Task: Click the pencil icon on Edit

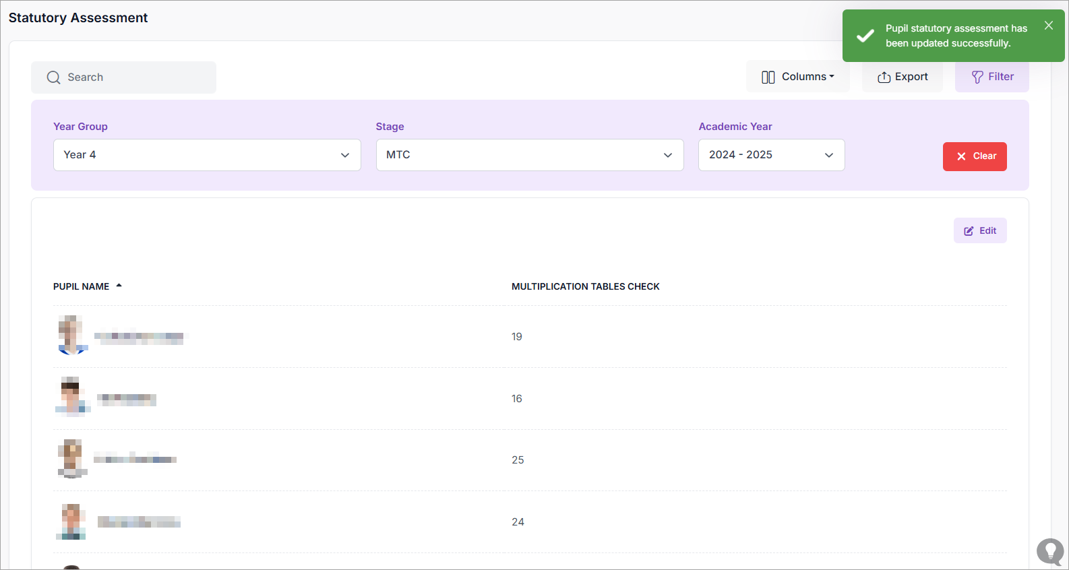Action: 969,231
